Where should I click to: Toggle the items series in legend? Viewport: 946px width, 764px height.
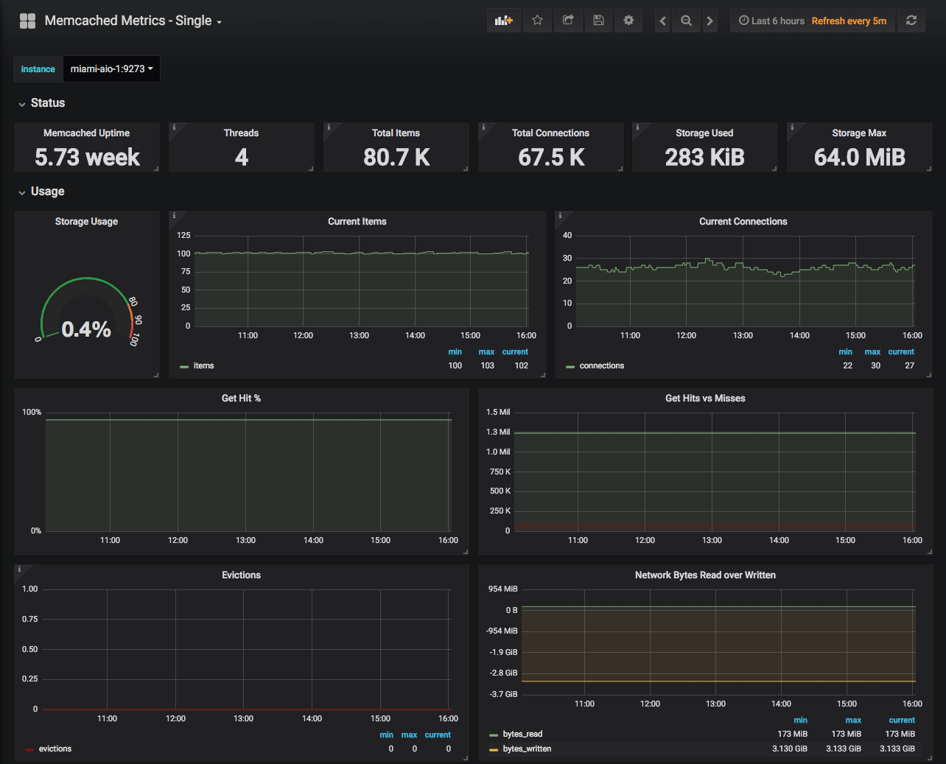(x=203, y=365)
